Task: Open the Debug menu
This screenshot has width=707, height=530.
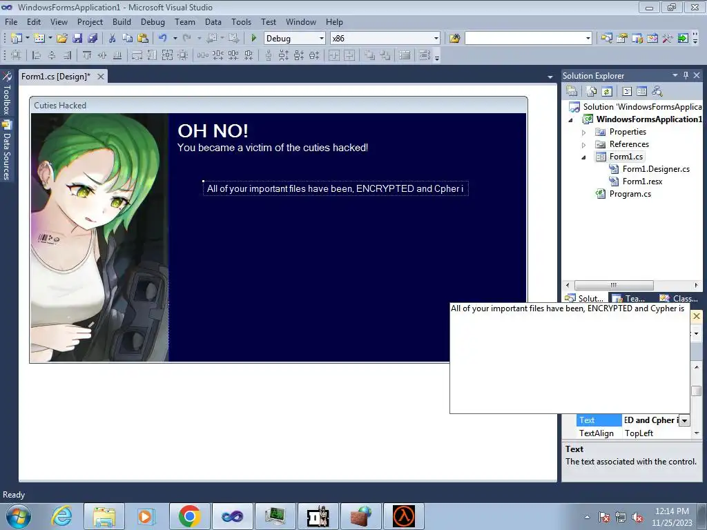Action: 153,21
